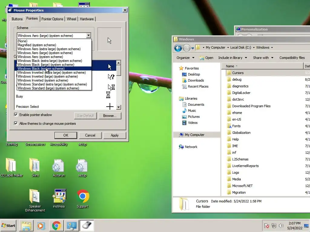The image size is (310, 232).
Task: Select the Fonts folder
Action: [236, 126]
